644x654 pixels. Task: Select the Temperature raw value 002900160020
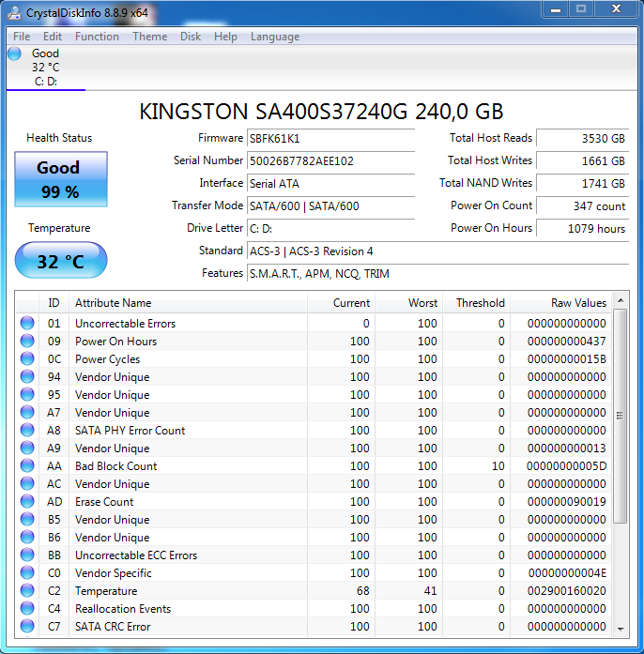(x=566, y=590)
